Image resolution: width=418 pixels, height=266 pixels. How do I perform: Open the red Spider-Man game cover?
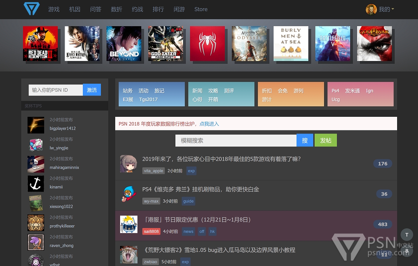pyautogui.click(x=207, y=44)
